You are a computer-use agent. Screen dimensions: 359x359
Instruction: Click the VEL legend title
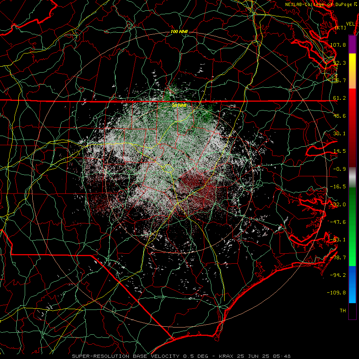350,24
